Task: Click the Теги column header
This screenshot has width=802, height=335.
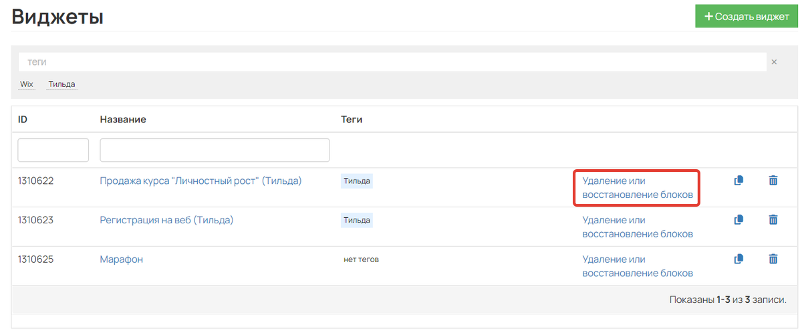Action: (x=352, y=119)
